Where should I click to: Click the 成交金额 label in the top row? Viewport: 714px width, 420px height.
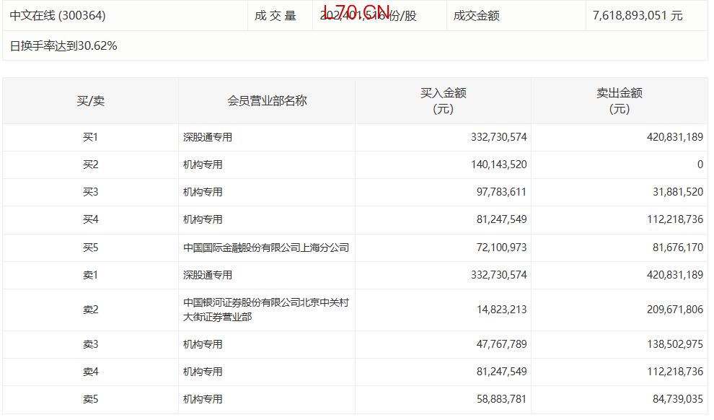coord(476,15)
